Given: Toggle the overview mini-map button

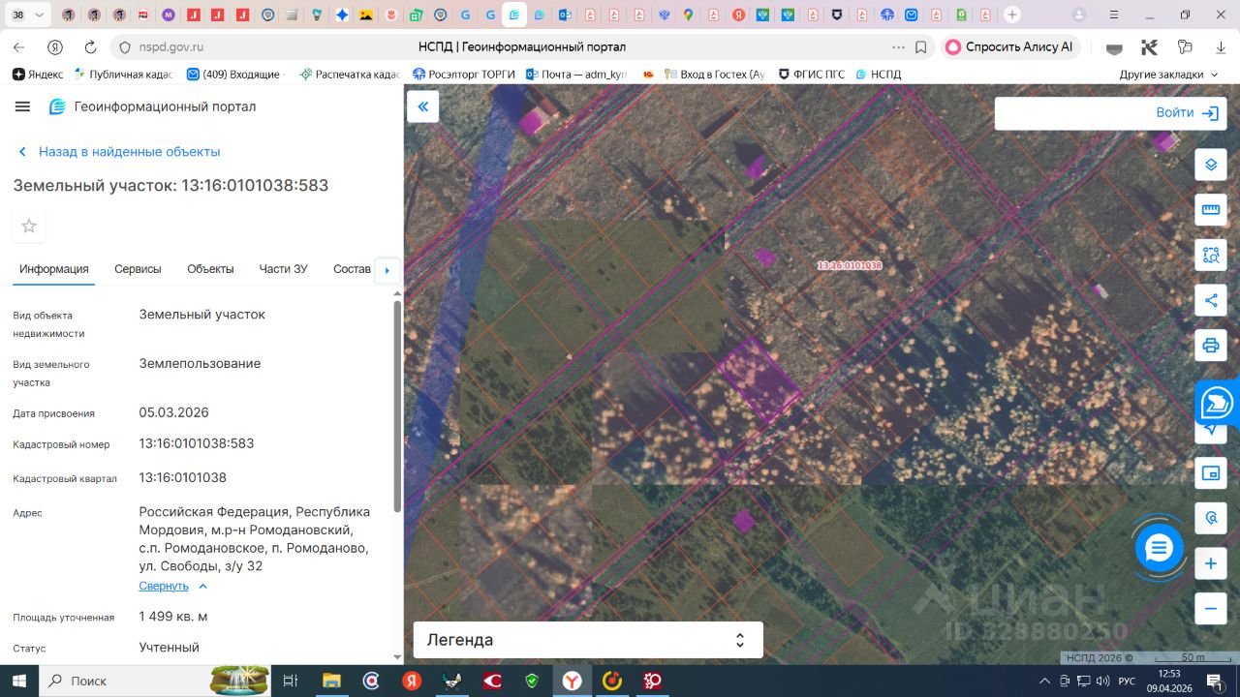Looking at the screenshot, I should 1210,473.
